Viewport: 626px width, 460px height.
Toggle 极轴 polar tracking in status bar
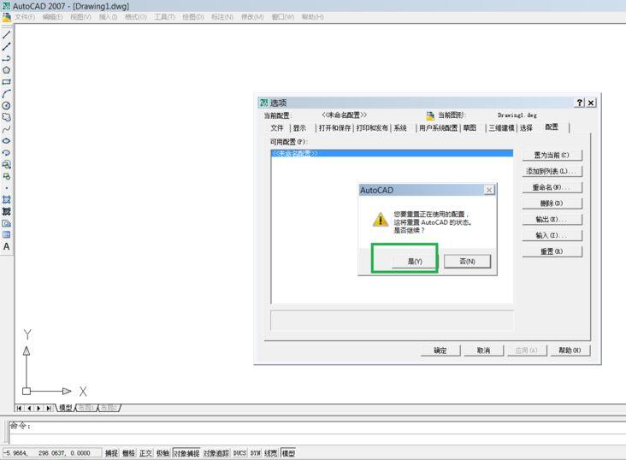click(x=162, y=453)
